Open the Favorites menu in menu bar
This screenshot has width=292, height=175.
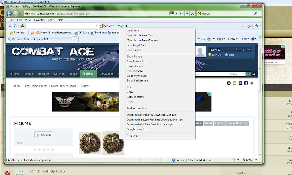pos(39,20)
